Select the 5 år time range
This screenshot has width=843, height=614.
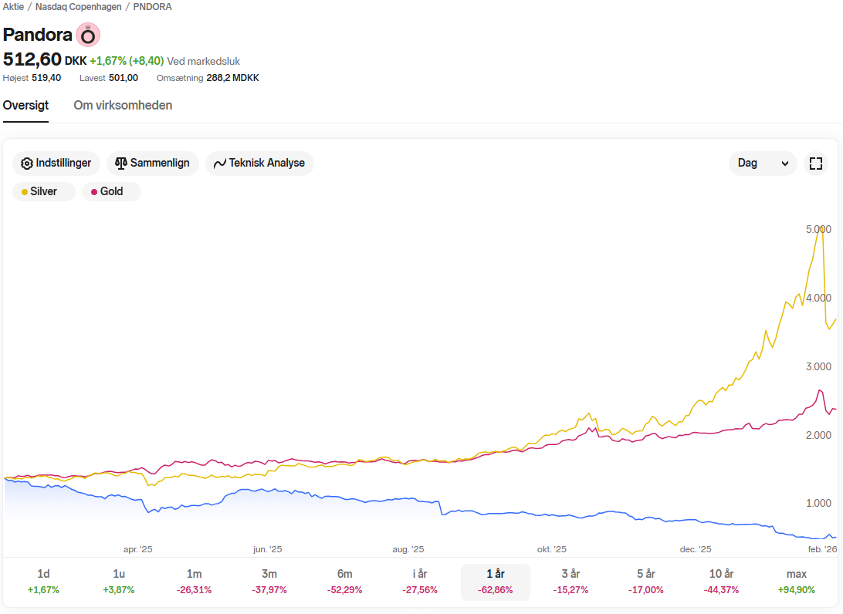click(645, 582)
